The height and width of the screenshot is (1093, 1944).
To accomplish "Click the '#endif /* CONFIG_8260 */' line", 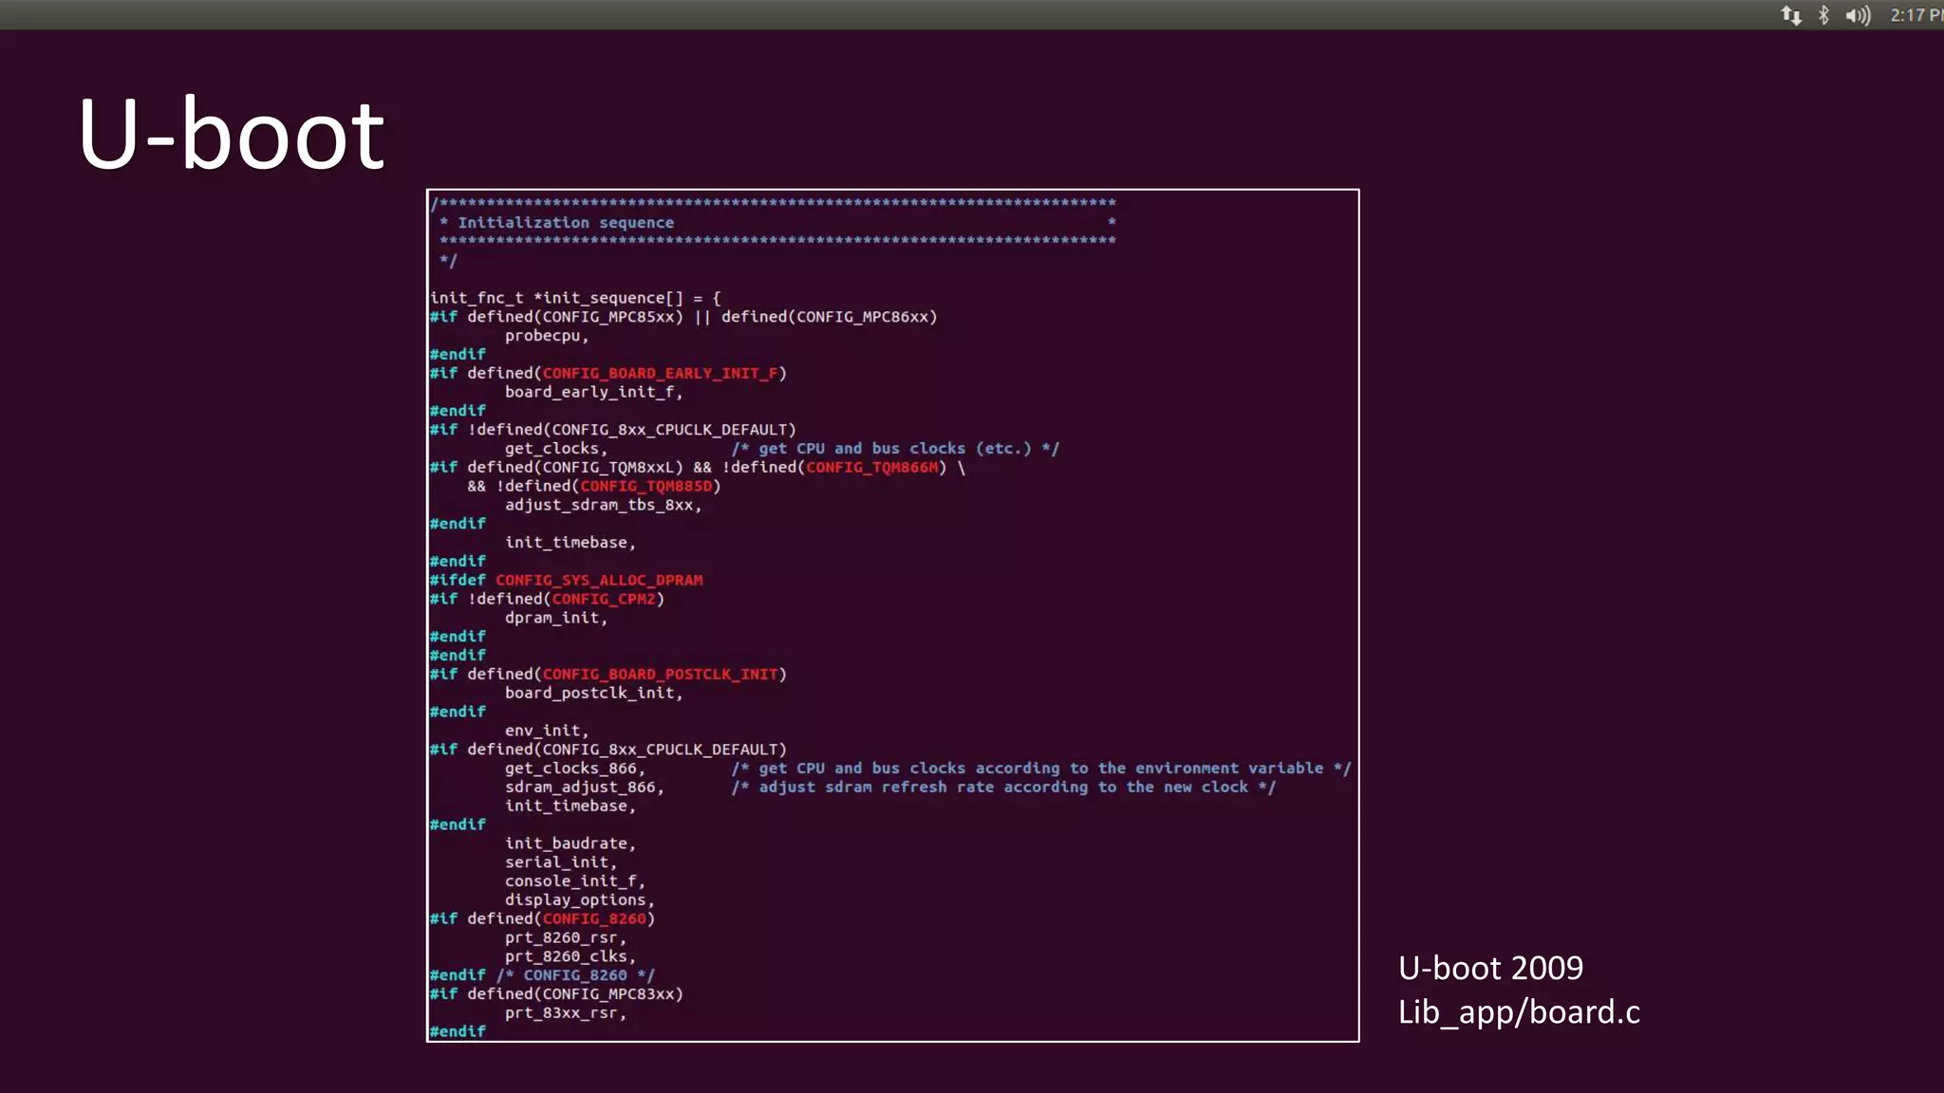I will 542,975.
